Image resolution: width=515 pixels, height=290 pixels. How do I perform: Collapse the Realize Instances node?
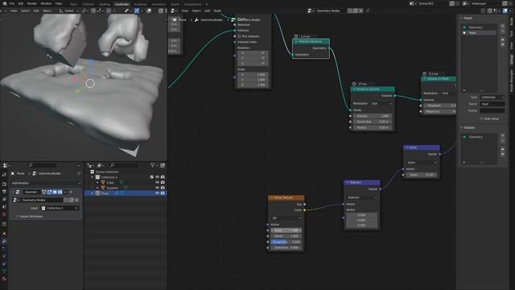coord(296,42)
